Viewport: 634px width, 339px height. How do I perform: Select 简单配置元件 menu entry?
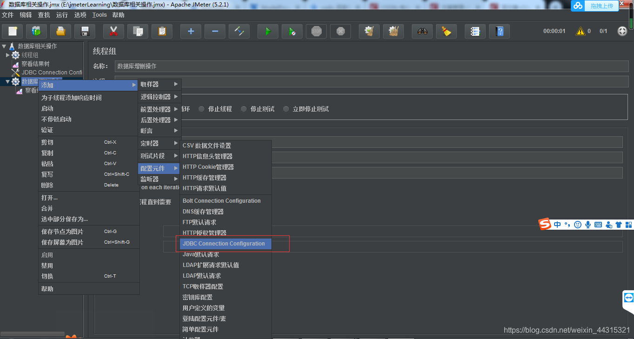pos(225,329)
